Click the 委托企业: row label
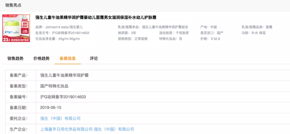The image size is (290, 134). coord(18,118)
